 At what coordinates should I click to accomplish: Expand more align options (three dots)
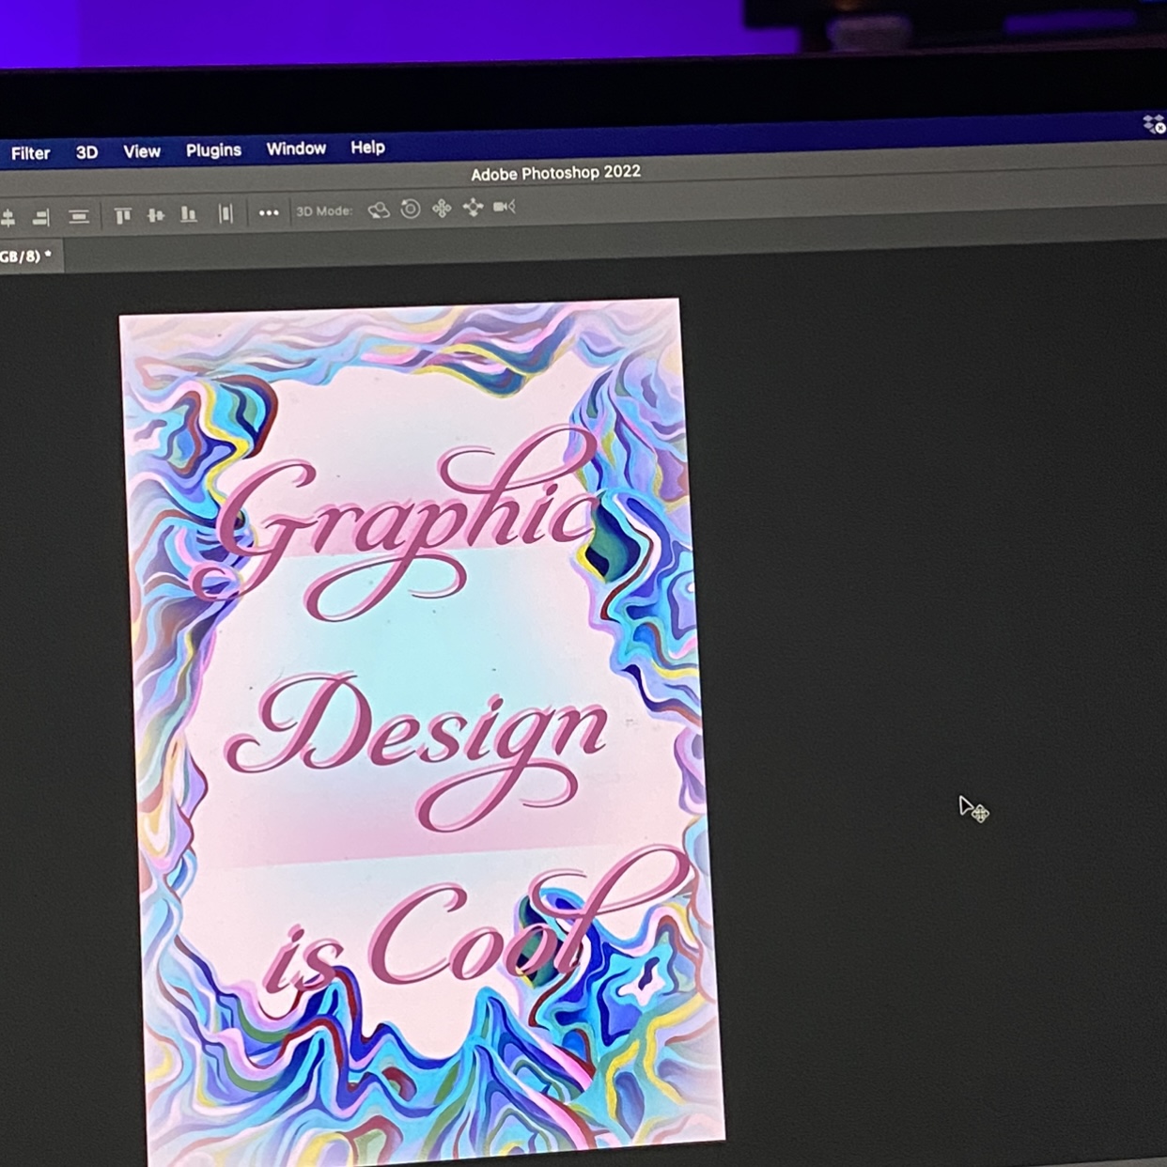click(269, 212)
